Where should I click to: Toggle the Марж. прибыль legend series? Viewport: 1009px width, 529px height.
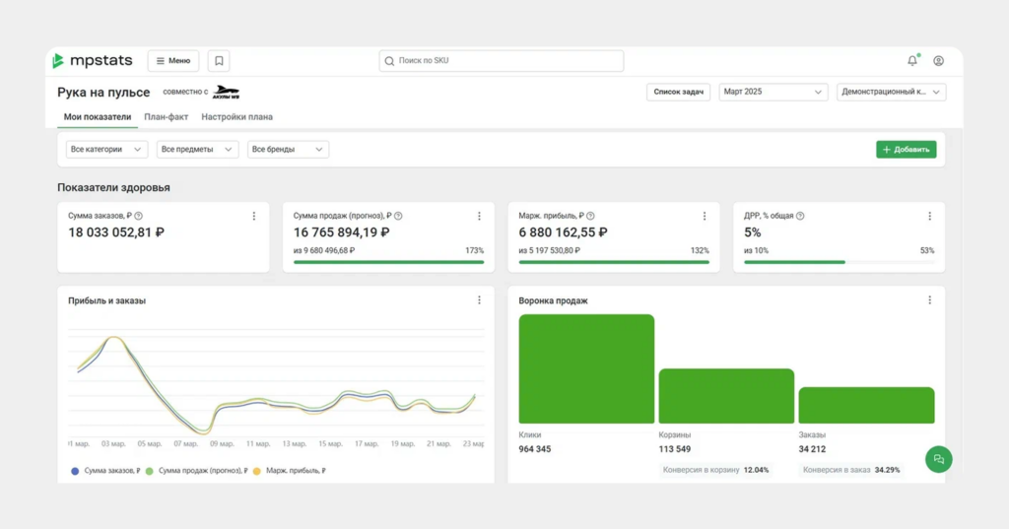[x=289, y=471]
